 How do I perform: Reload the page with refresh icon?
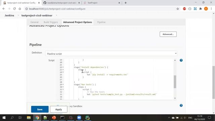[14, 9]
